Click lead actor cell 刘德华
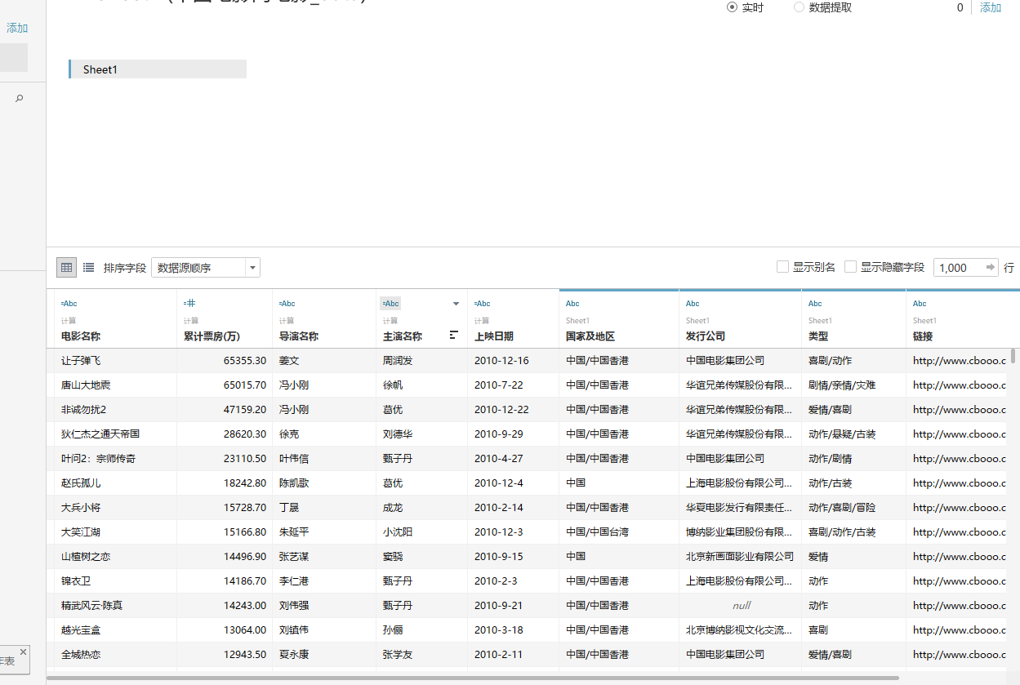Image resolution: width=1020 pixels, height=685 pixels. 422,434
